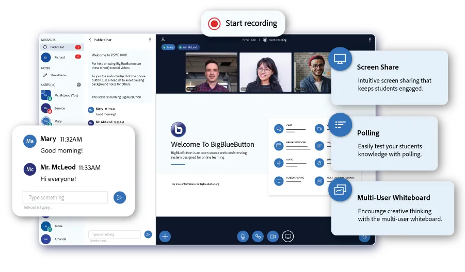Click the Good morning! message in enlarged chat
Viewport: 465px width, 272px height.
click(61, 150)
